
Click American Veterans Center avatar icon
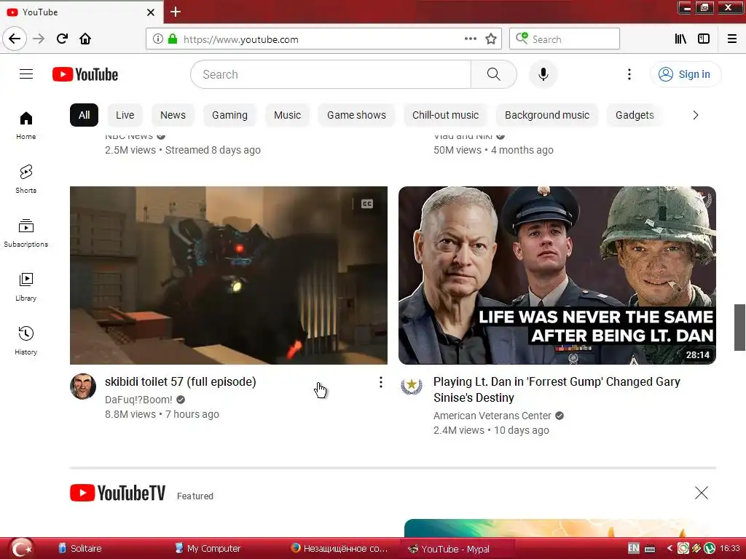pyautogui.click(x=412, y=386)
